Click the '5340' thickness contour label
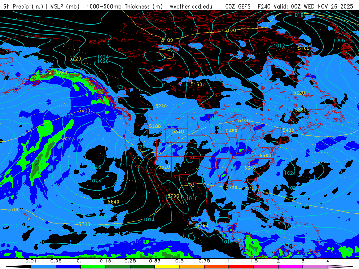 178,131
